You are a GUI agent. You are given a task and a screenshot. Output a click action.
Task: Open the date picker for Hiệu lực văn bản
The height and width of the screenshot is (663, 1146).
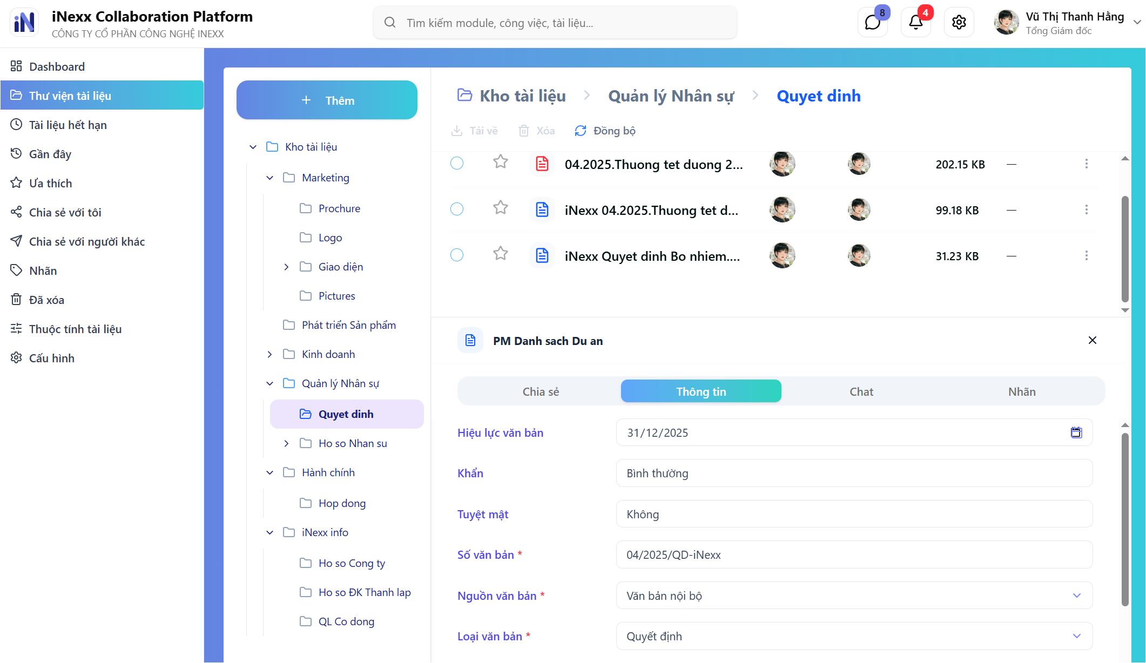[x=1076, y=432]
